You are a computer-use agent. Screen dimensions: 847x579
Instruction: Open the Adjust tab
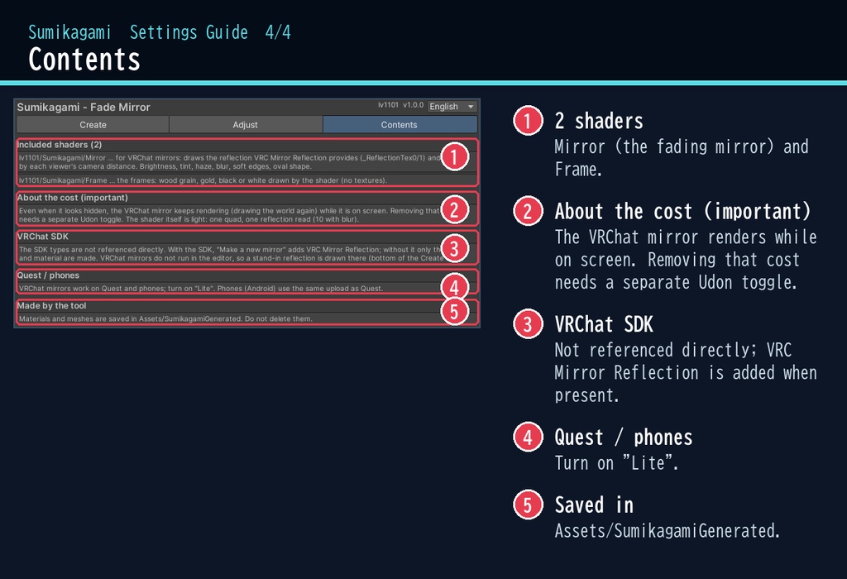[x=245, y=125]
